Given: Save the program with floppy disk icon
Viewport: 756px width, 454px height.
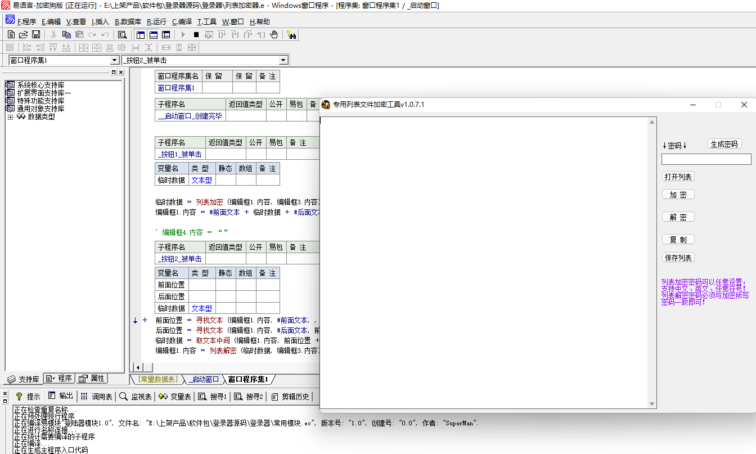Looking at the screenshot, I should (36, 35).
